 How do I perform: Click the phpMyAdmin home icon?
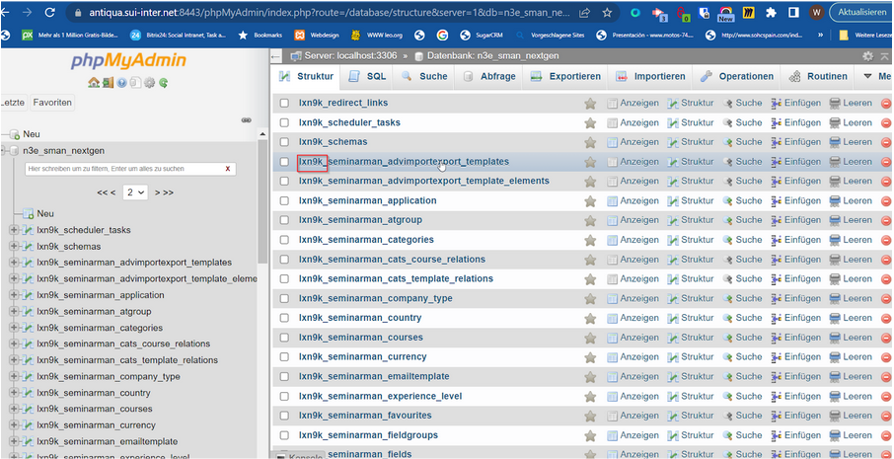(x=93, y=83)
